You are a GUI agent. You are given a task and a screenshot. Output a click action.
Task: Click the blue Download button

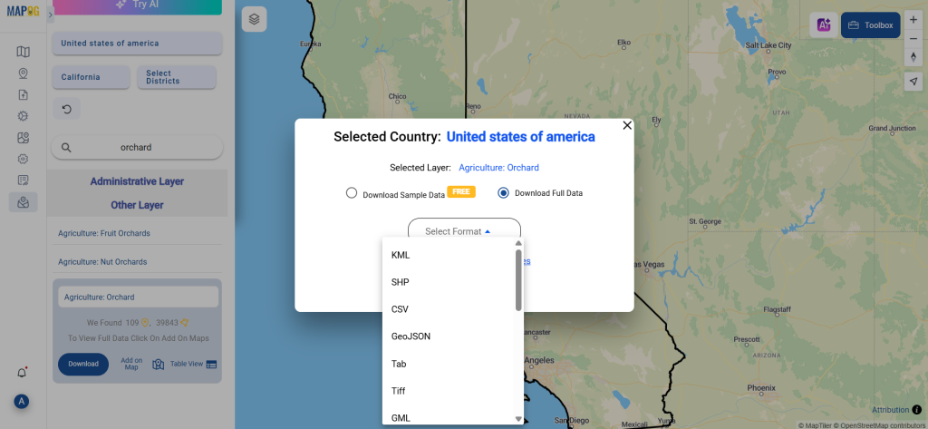[x=83, y=364]
